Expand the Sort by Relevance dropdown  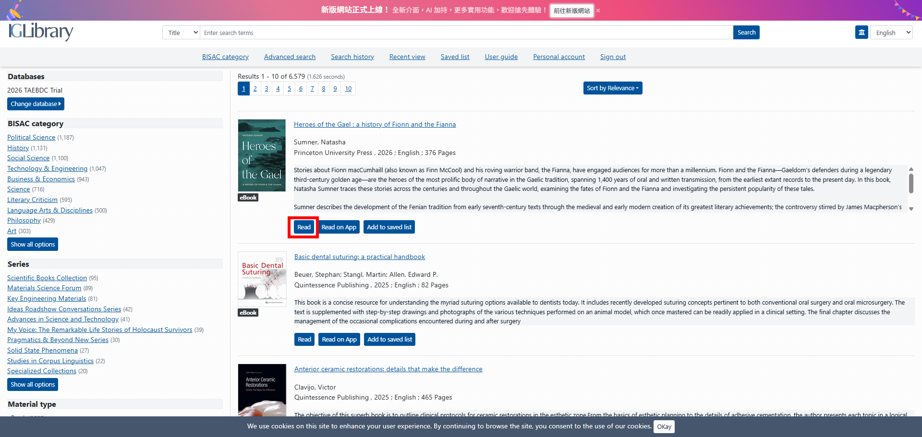click(612, 88)
